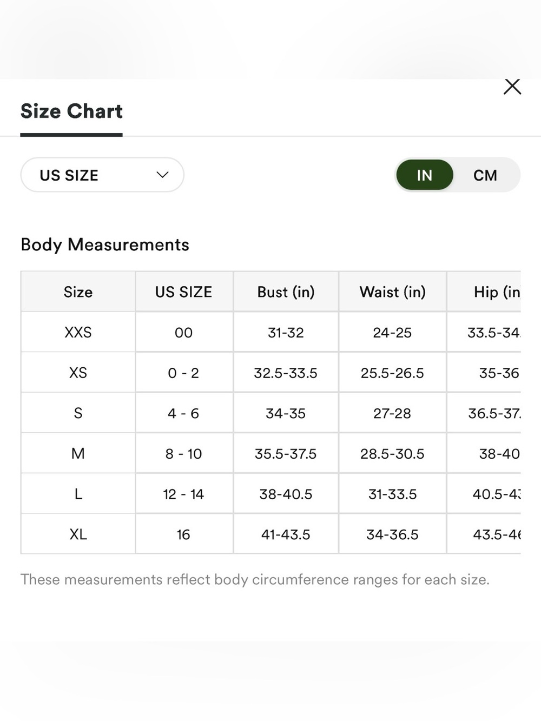Expand the size region chevron arrow
The height and width of the screenshot is (721, 541).
coord(162,175)
